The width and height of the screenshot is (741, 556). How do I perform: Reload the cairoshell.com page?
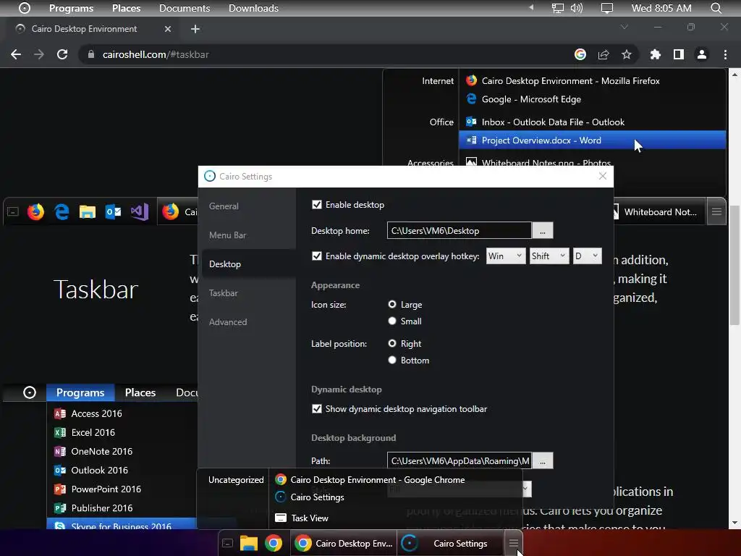(62, 54)
